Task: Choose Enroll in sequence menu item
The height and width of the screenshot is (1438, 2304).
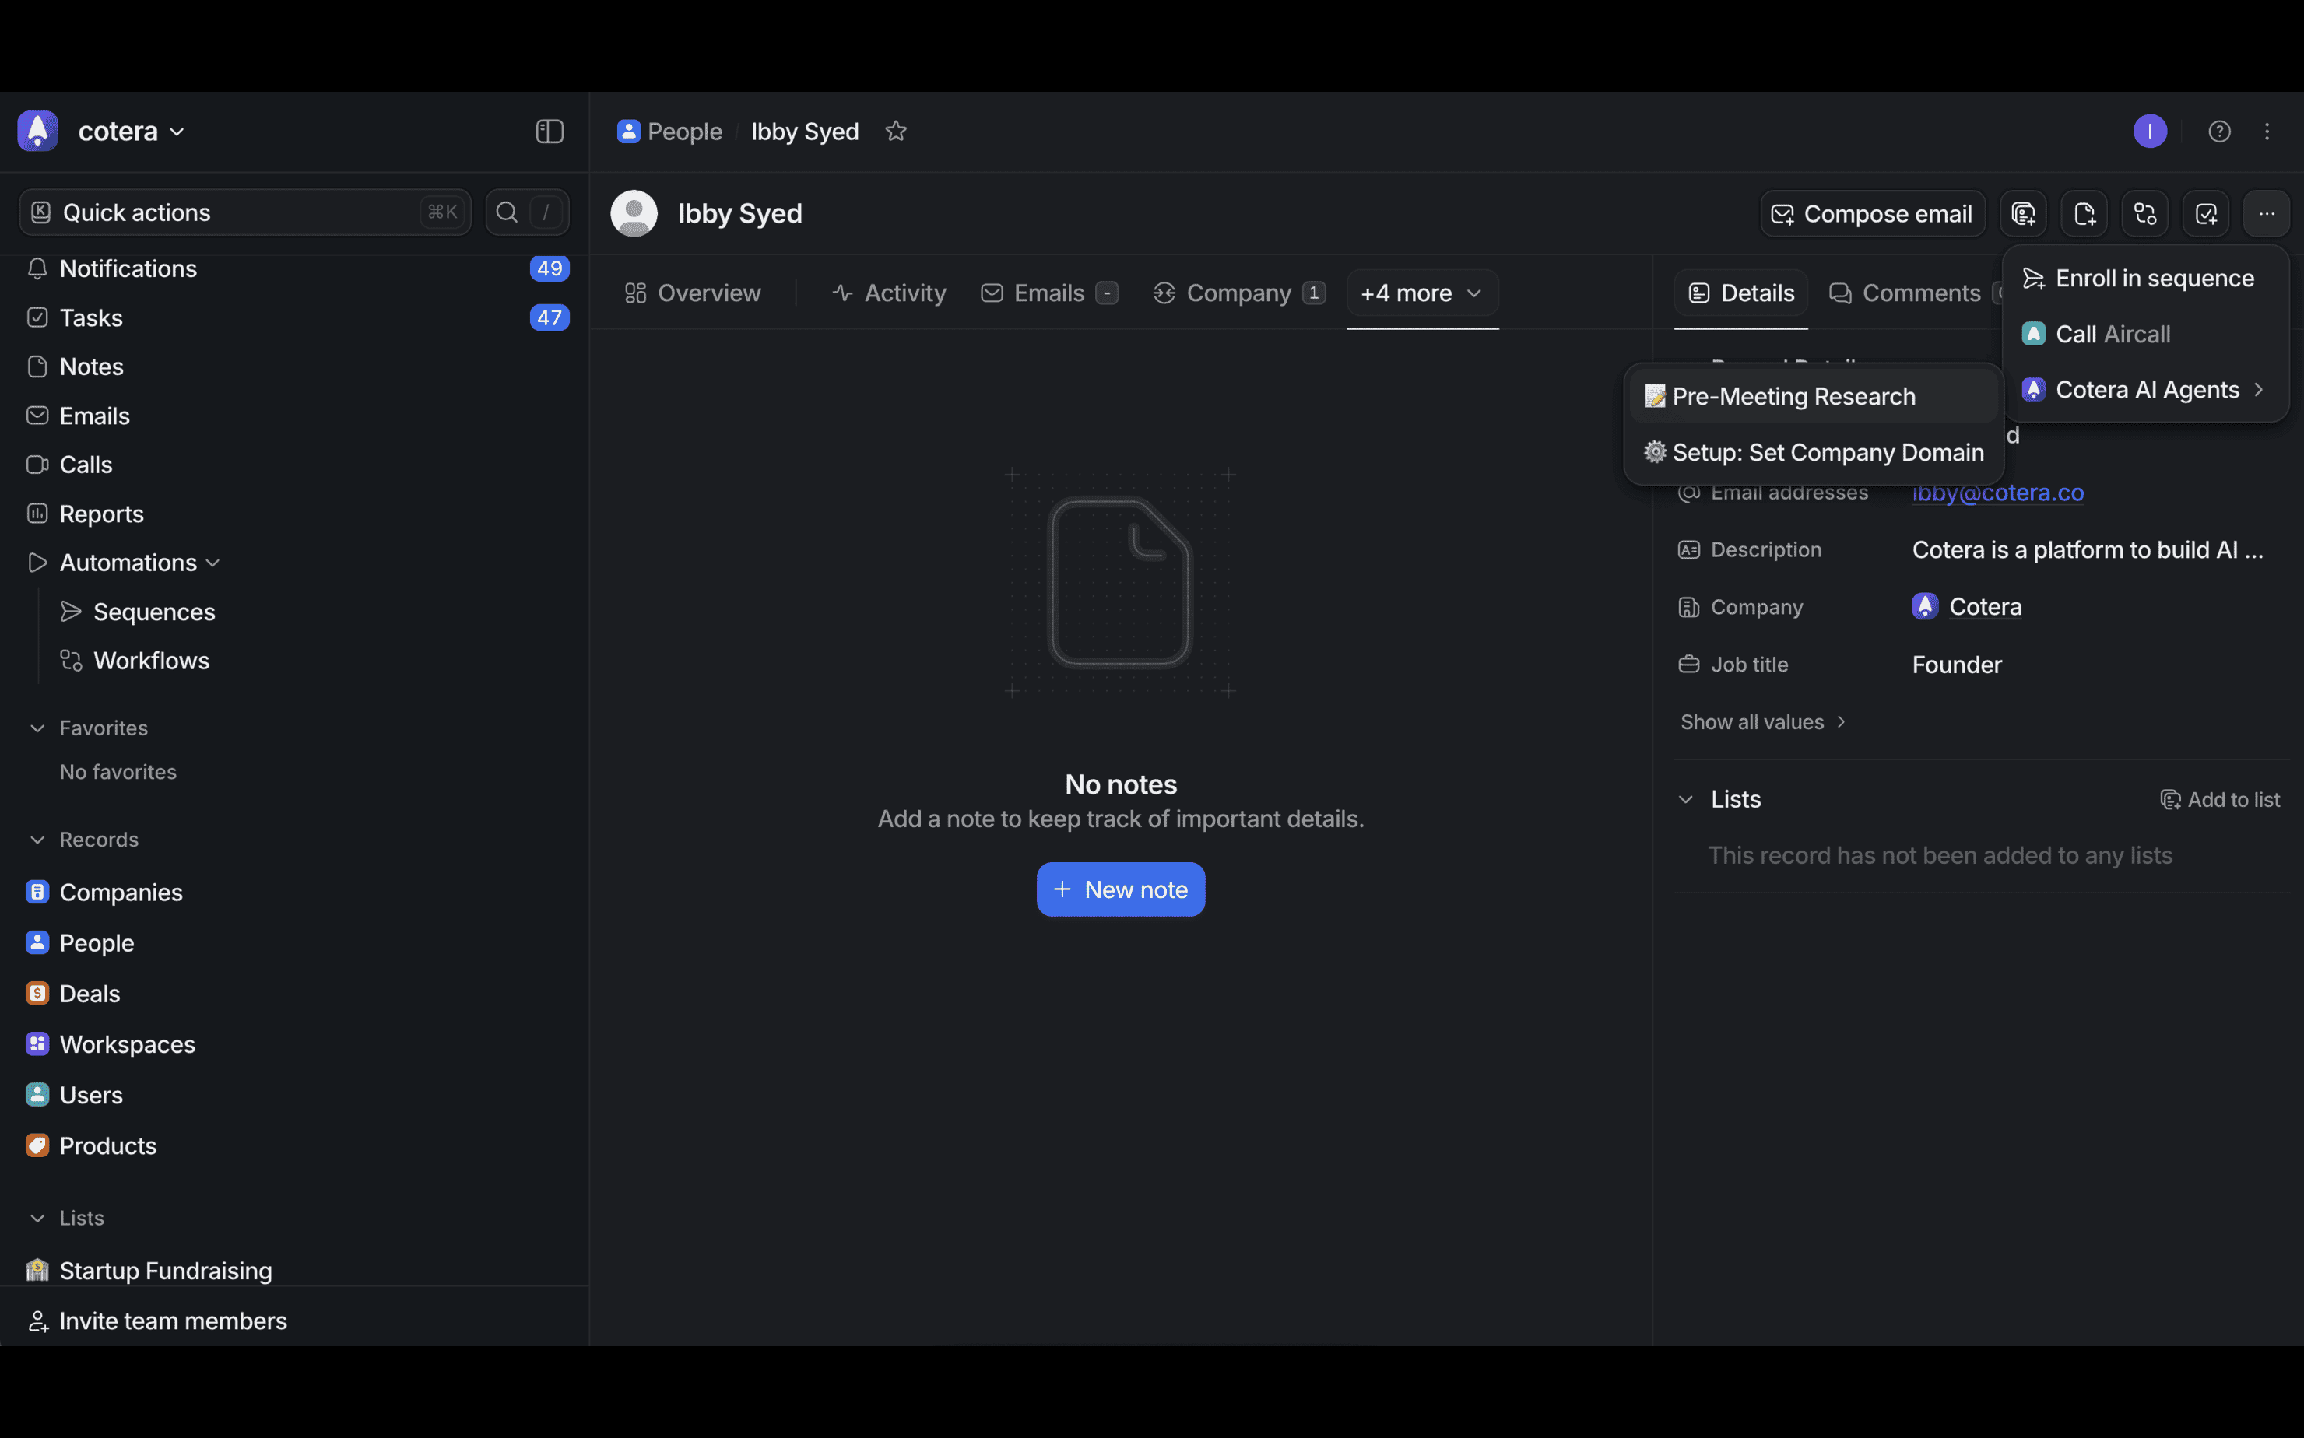Action: click(x=2154, y=279)
